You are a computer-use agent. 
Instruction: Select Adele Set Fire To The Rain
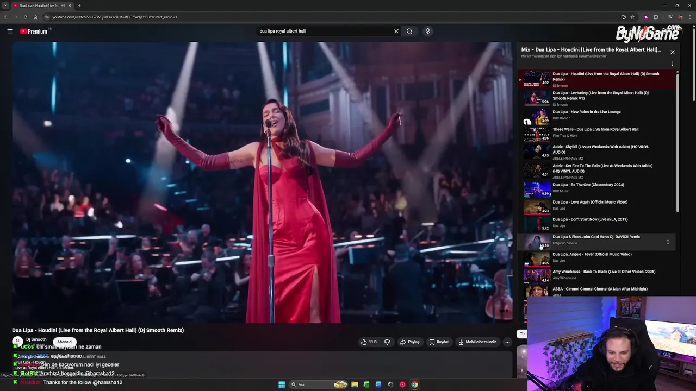(596, 171)
